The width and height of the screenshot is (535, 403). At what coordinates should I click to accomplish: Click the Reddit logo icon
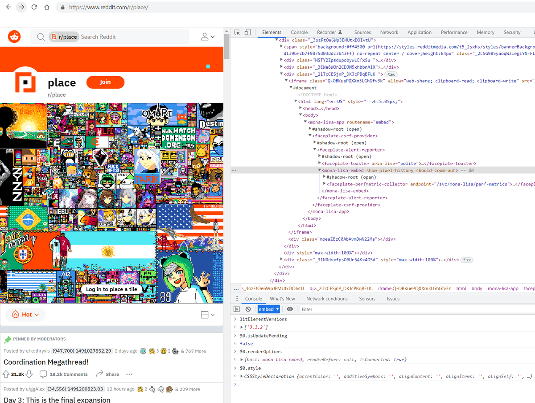click(x=14, y=37)
